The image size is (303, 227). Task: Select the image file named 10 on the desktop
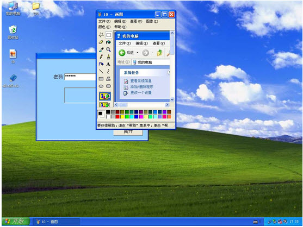pyautogui.click(x=13, y=56)
